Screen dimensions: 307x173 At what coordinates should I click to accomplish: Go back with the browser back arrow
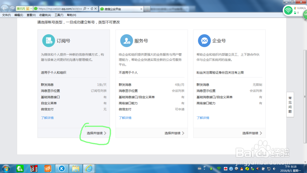point(5,8)
